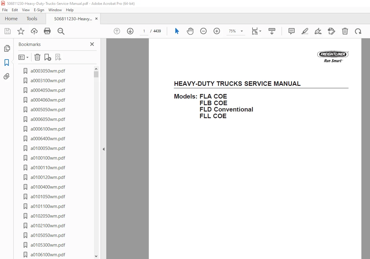Open bookmark a0006100wm.pdf
The width and height of the screenshot is (370, 259).
48,129
